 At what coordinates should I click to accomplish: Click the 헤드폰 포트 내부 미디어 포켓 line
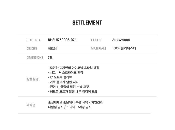click(73, 91)
